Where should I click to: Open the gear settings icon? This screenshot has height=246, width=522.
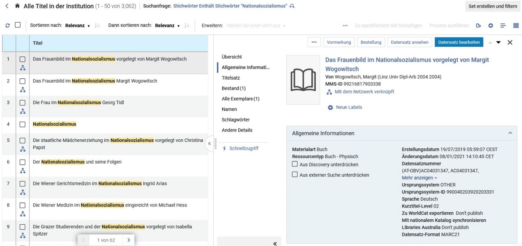pos(491,25)
